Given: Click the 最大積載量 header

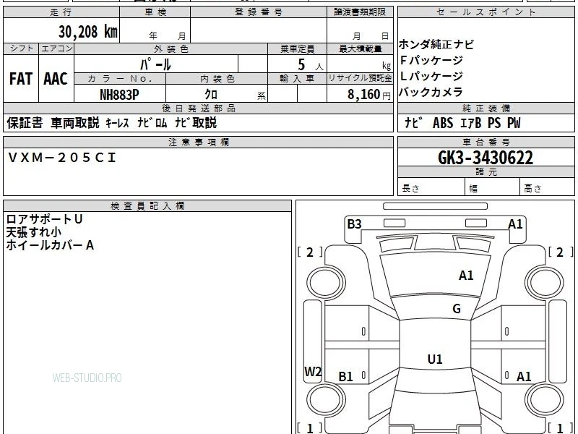Looking at the screenshot, I should click(360, 48).
